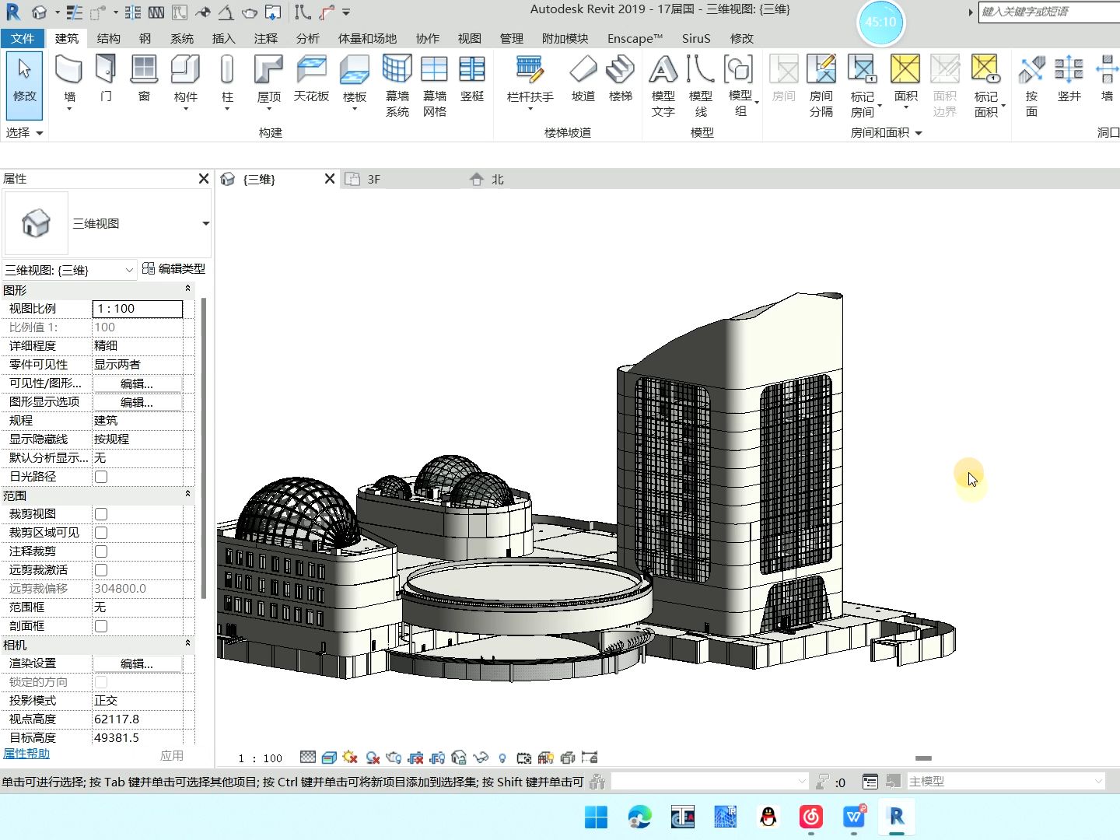Switch to the 北 elevation view tab
Viewport: 1120px width, 840px height.
[498, 179]
